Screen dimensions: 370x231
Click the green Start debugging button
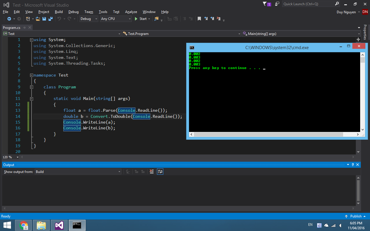pos(141,19)
